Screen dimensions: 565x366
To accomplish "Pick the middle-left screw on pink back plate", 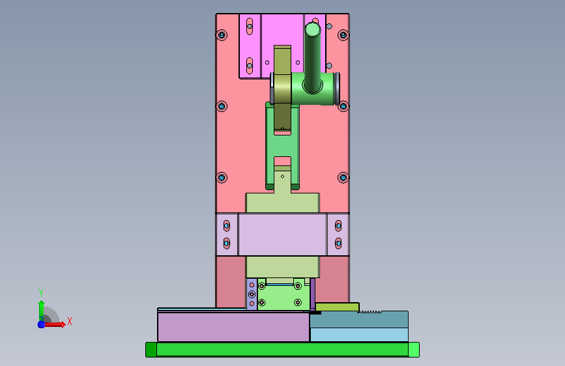I will (x=222, y=106).
